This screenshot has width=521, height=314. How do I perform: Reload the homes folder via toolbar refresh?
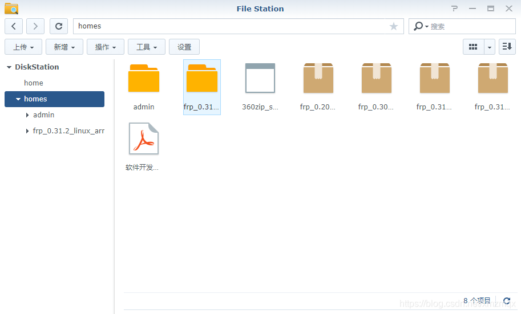[59, 26]
